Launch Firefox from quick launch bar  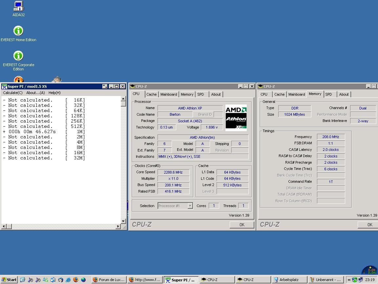[x=76, y=280]
